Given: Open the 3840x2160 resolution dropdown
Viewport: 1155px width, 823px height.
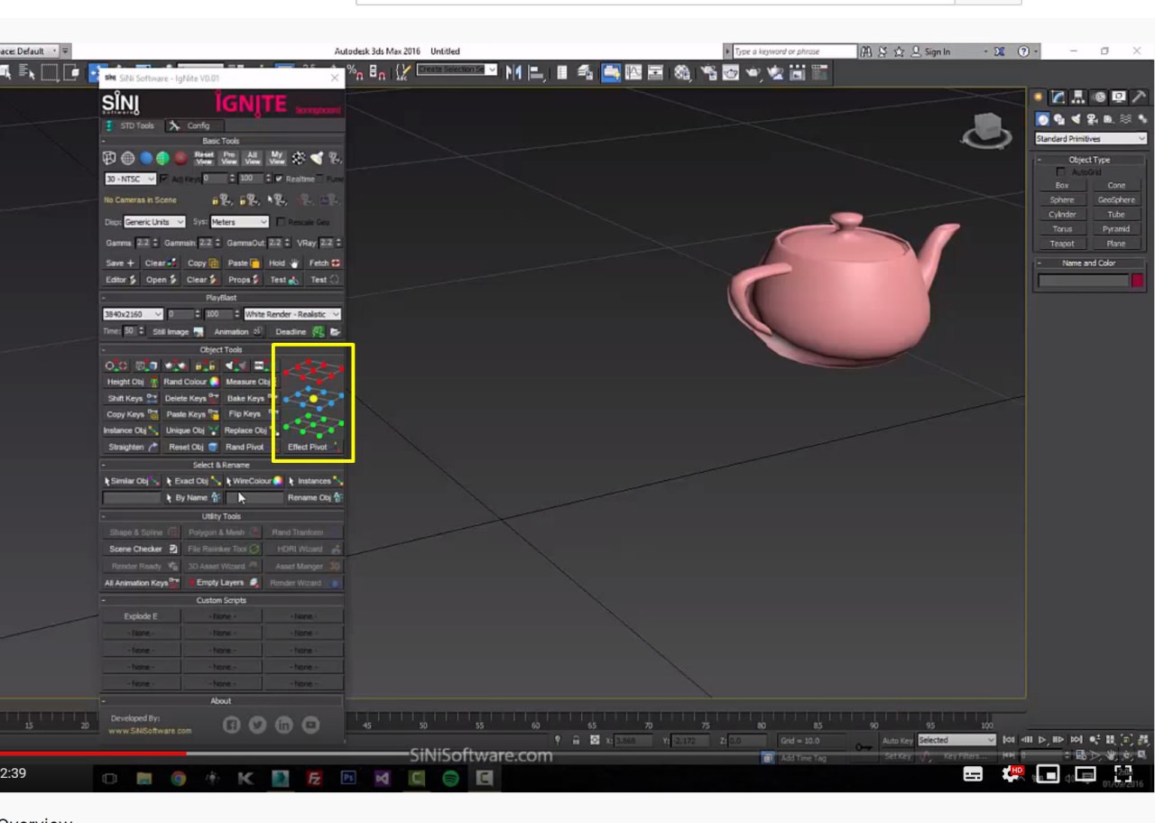Looking at the screenshot, I should (x=133, y=314).
